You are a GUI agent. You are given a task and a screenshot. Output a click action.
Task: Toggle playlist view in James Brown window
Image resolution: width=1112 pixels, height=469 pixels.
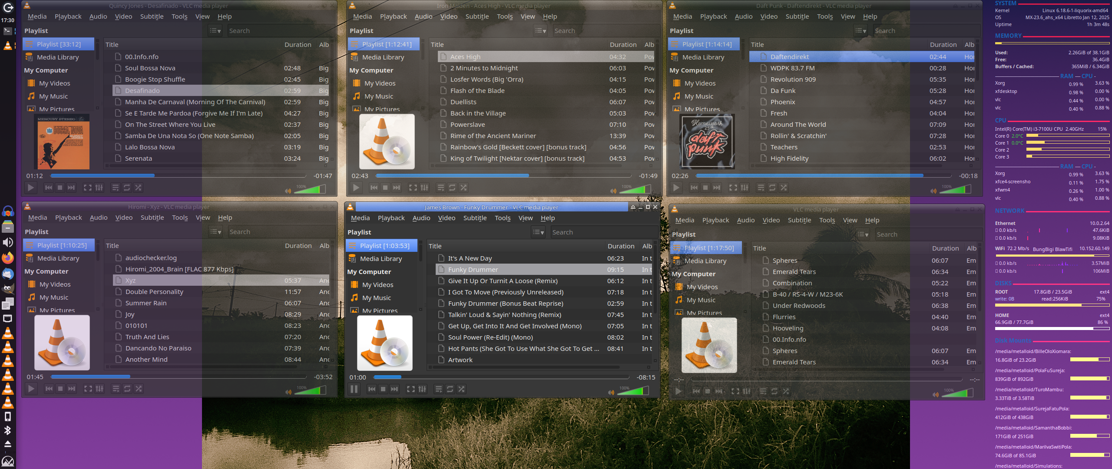point(439,389)
